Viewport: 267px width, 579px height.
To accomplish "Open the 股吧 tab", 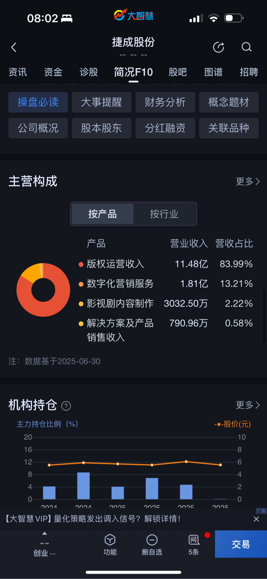I will (178, 72).
